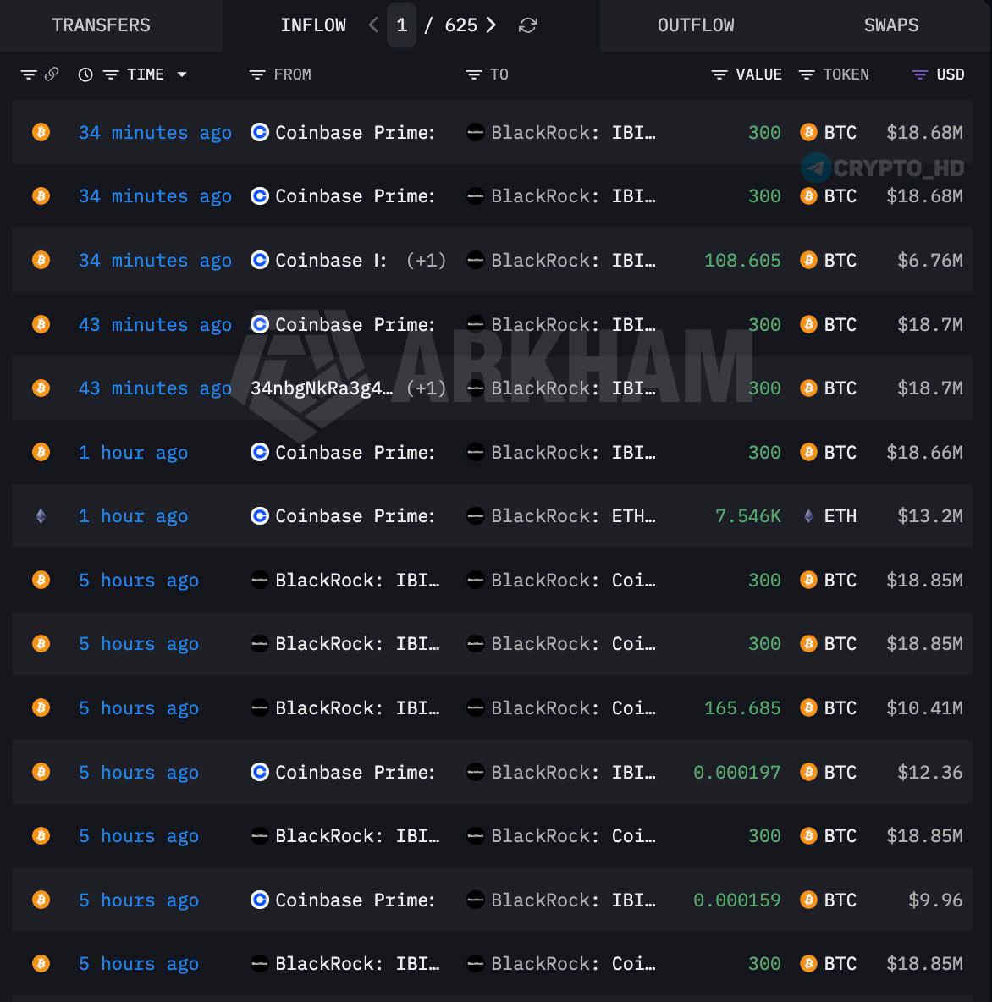Click value 165.685
This screenshot has width=992, height=1002.
742,707
